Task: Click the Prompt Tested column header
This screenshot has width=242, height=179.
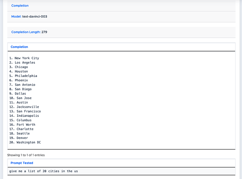Action: tap(22, 163)
